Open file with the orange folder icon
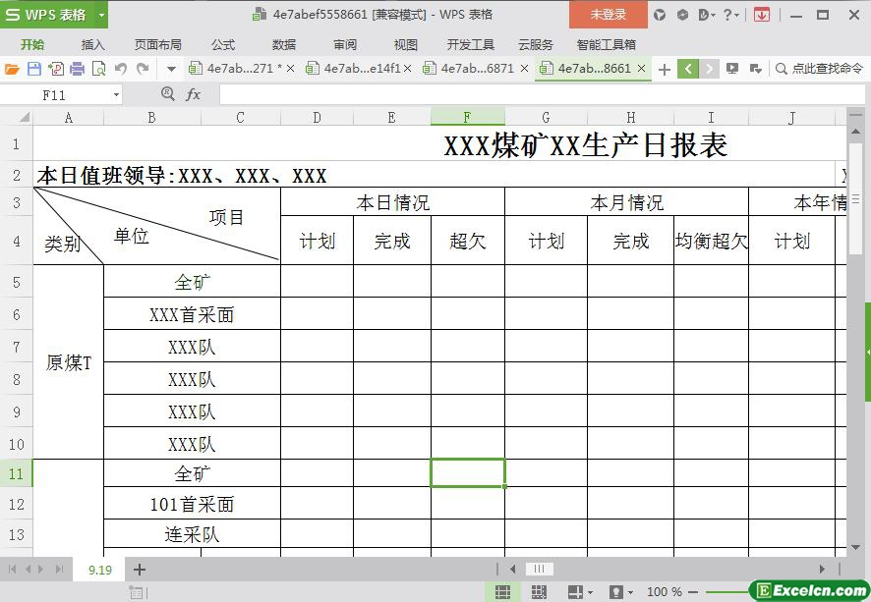This screenshot has height=602, width=871. pyautogui.click(x=12, y=69)
